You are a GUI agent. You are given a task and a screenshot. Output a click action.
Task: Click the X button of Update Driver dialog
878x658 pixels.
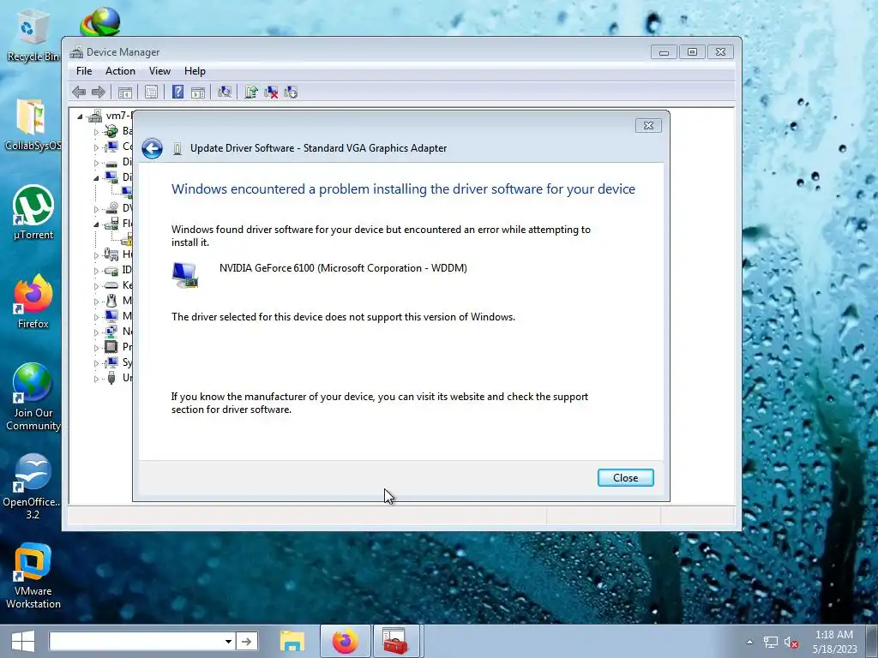pos(648,125)
